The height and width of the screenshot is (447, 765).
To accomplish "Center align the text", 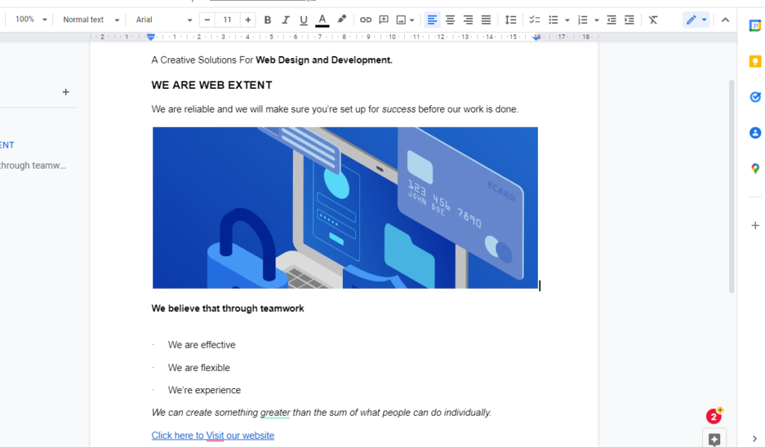I will (450, 20).
